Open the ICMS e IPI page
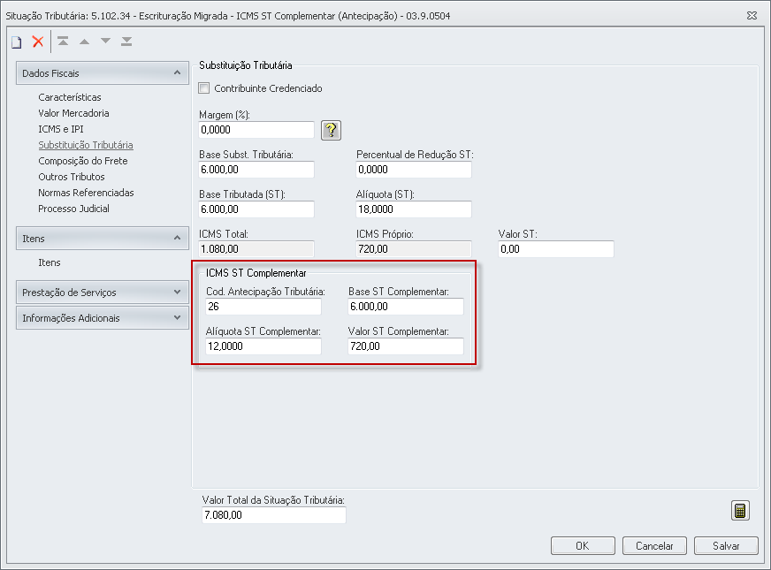771x570 pixels. point(61,129)
